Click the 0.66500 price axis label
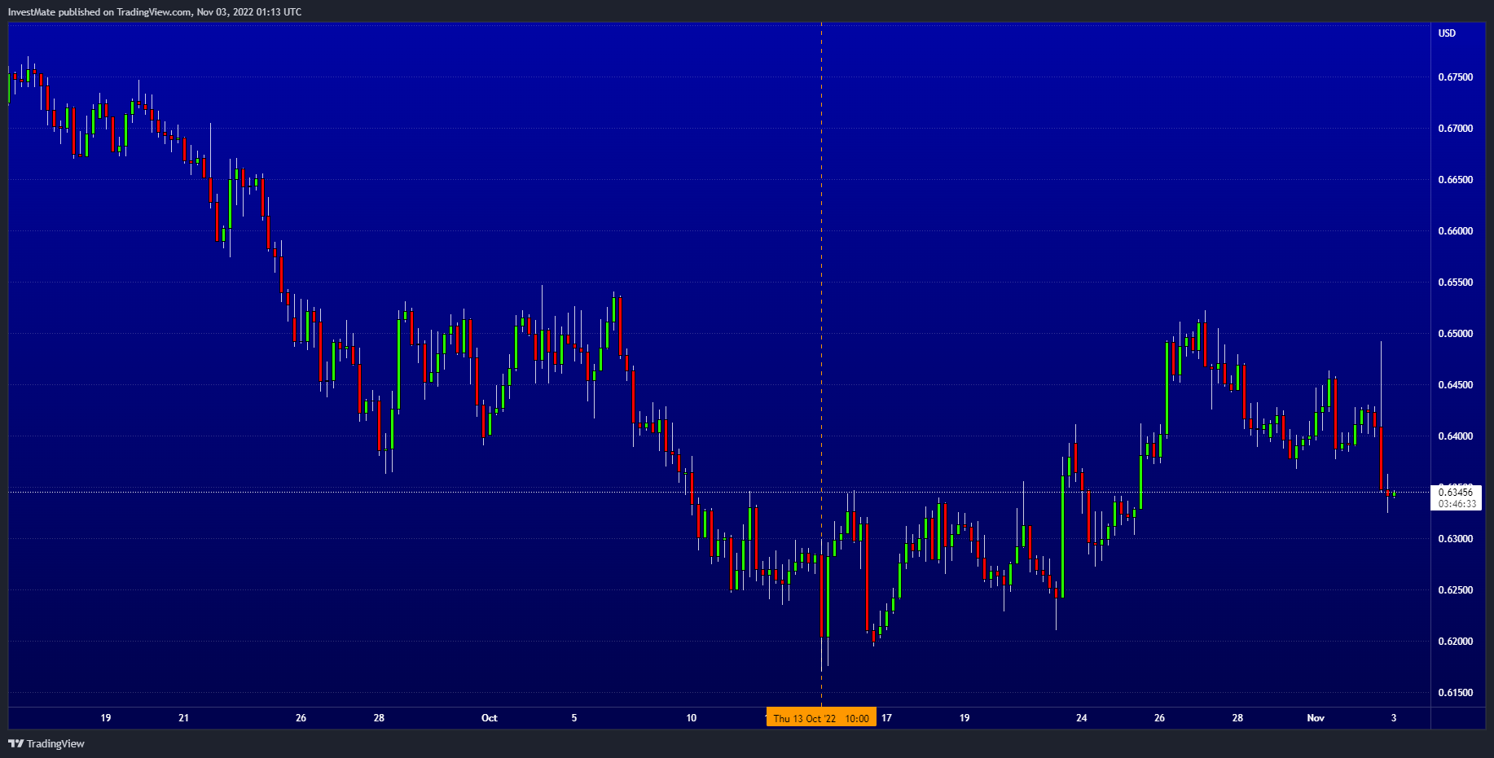1494x758 pixels. (1455, 180)
